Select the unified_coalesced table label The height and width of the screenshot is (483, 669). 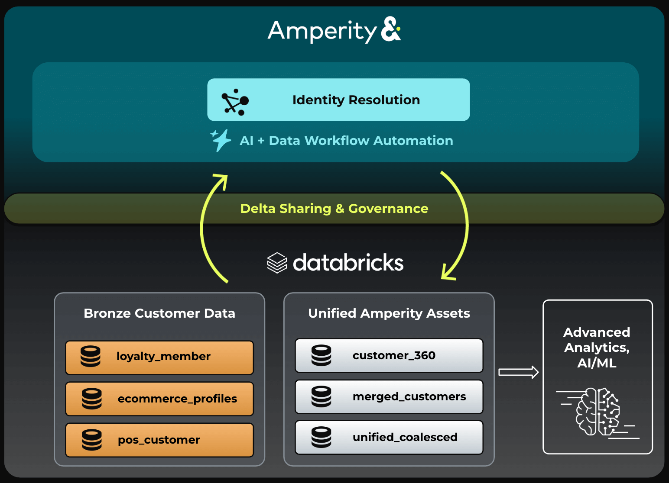pyautogui.click(x=405, y=437)
